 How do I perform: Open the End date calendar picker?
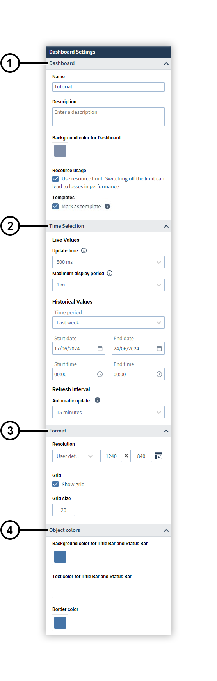pos(159,348)
